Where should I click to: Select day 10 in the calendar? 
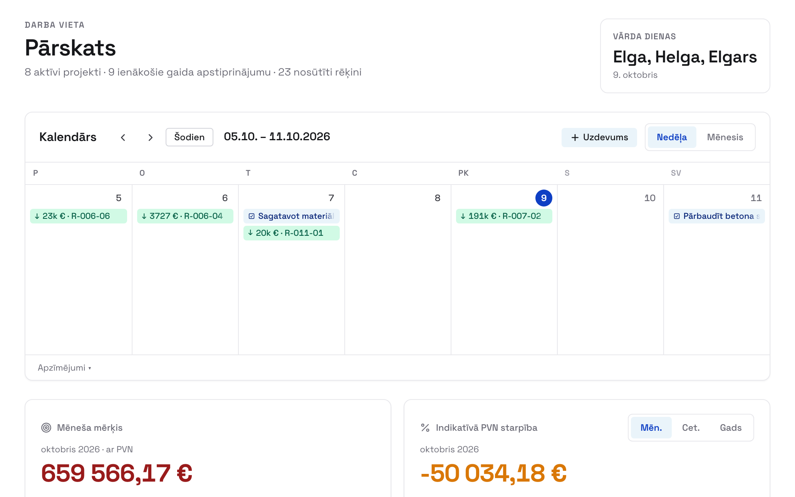[650, 198]
